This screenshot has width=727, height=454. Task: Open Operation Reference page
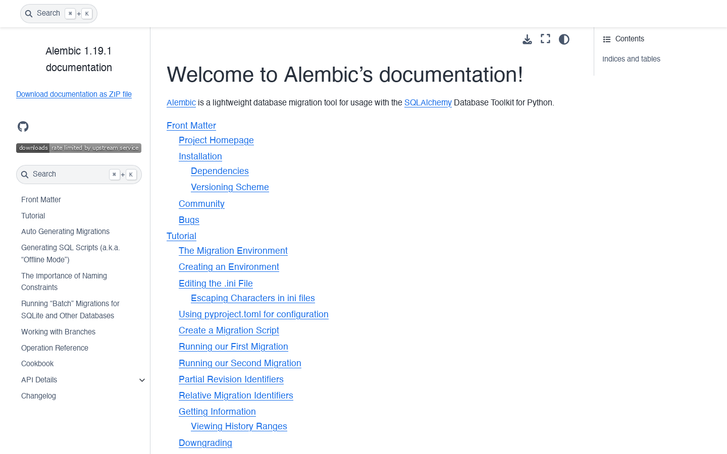pos(55,348)
